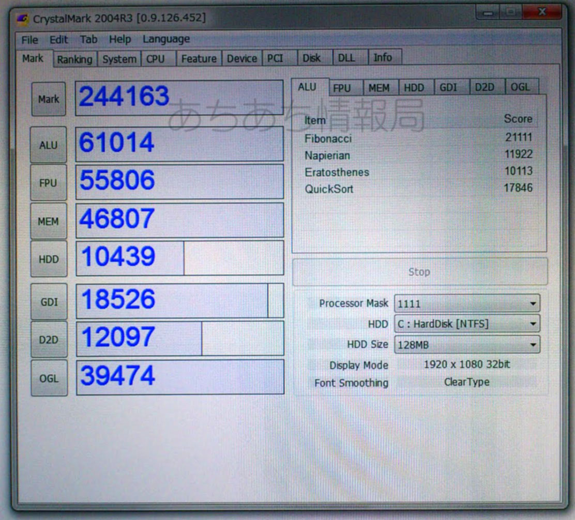Run the ALU benchmark button
The width and height of the screenshot is (575, 520).
coord(49,145)
